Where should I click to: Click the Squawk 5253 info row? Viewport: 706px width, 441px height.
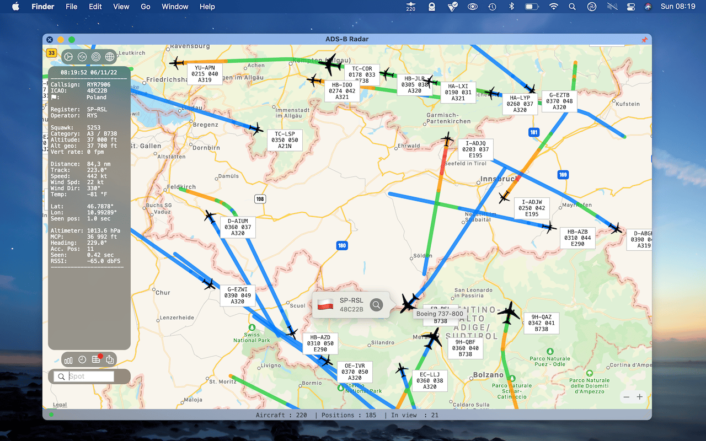pyautogui.click(x=76, y=127)
